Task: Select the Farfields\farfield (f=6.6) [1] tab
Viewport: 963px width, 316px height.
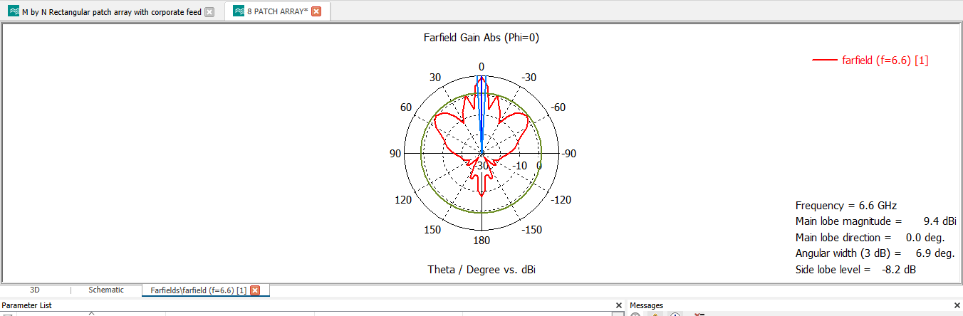Action: coord(198,290)
